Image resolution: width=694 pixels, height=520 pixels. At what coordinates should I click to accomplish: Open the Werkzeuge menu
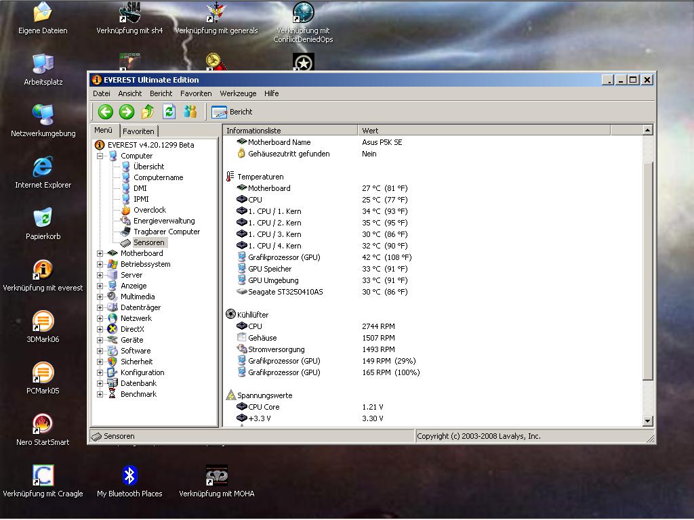coord(238,93)
